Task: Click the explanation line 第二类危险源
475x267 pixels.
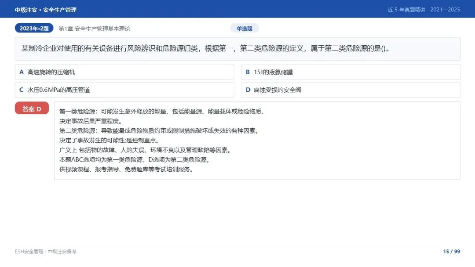Action: 159,130
